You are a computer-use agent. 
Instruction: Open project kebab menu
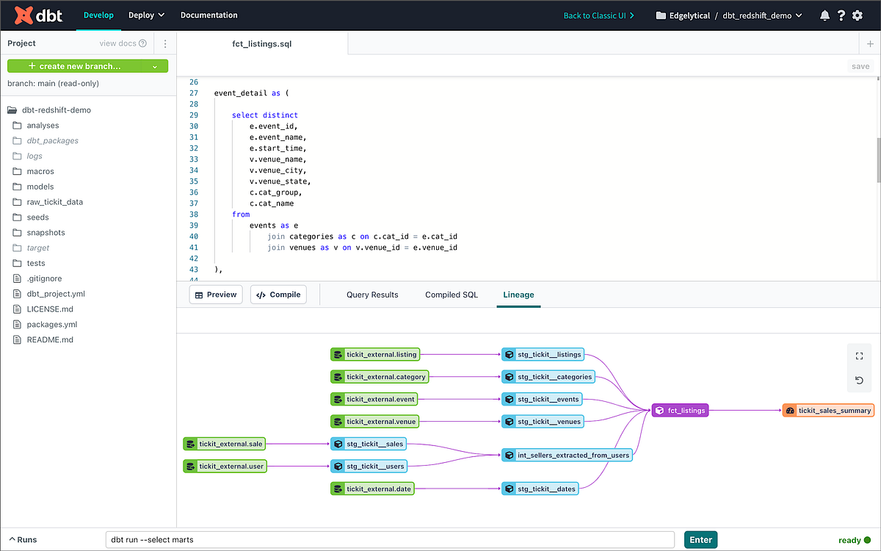tap(165, 43)
